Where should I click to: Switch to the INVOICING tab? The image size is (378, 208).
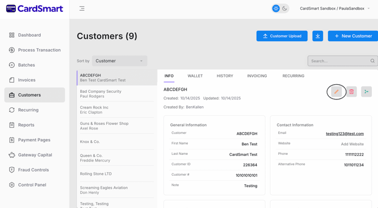pos(257,76)
